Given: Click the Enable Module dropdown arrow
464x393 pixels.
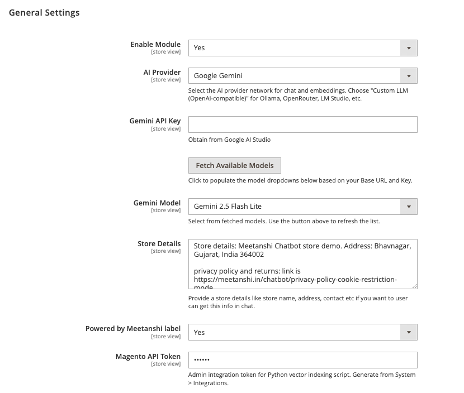Looking at the screenshot, I should (409, 48).
